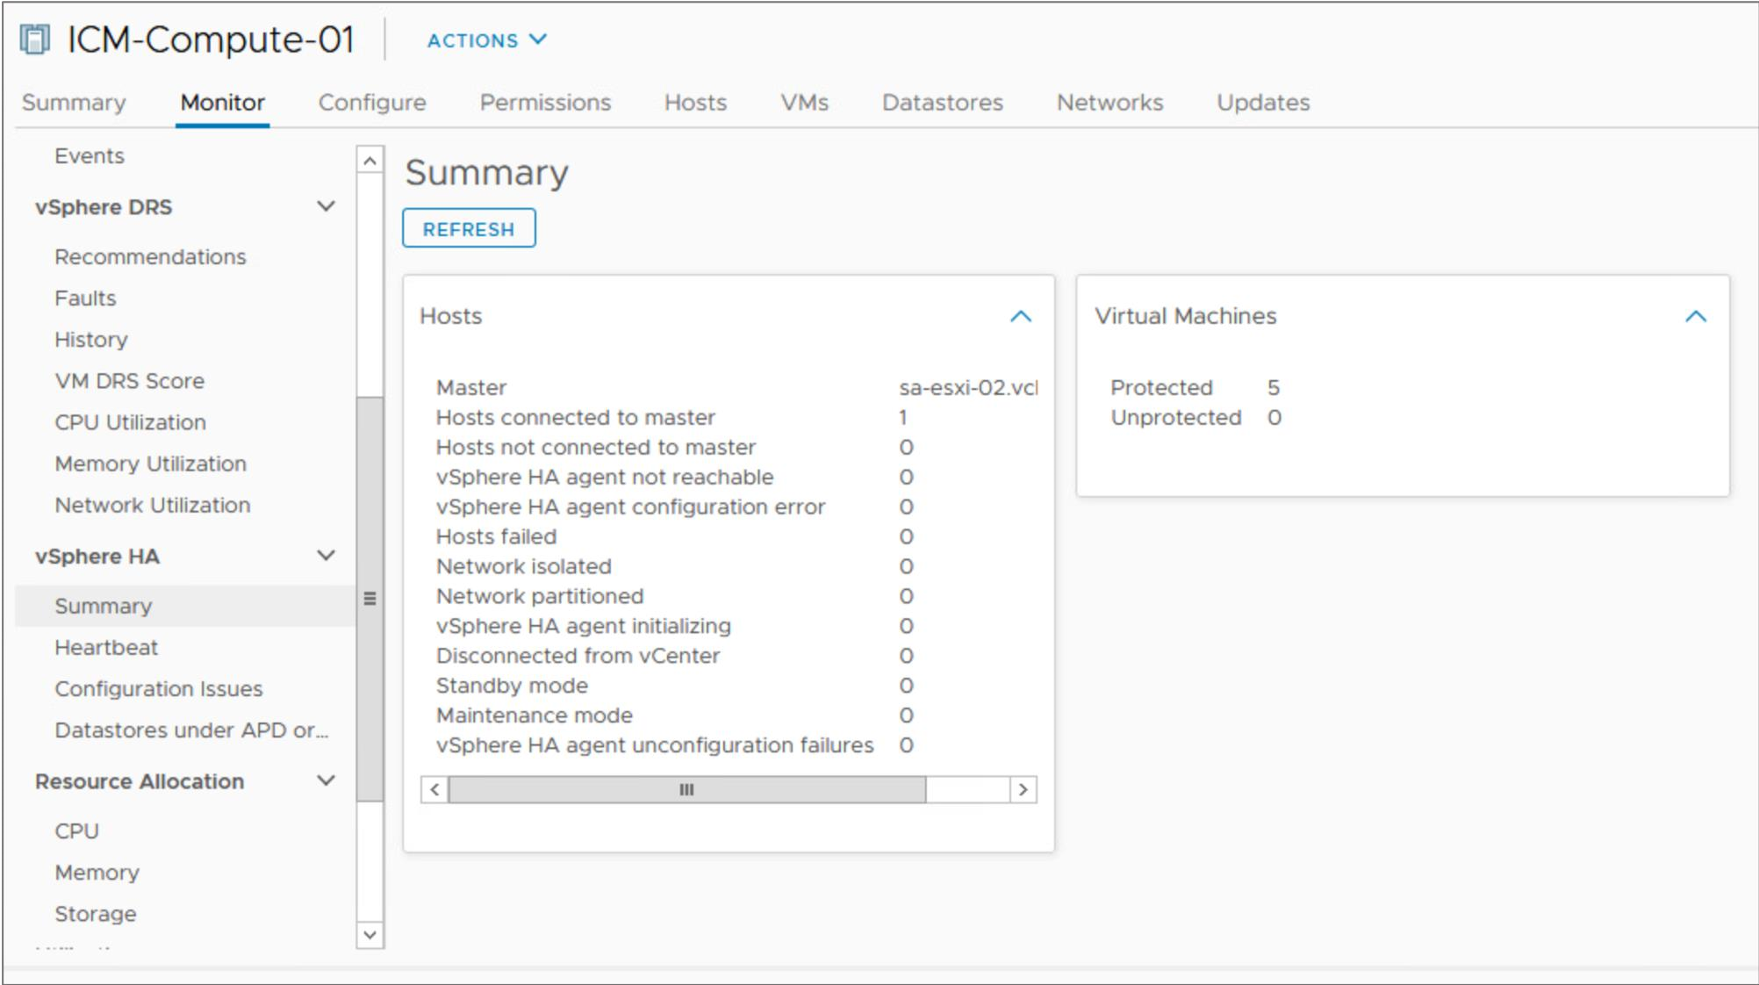Switch to the Summary tab

tap(74, 103)
